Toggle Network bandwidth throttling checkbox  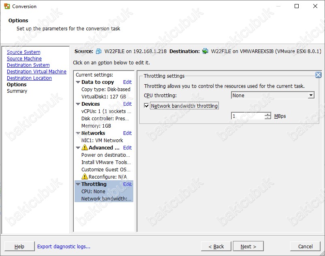(x=146, y=106)
